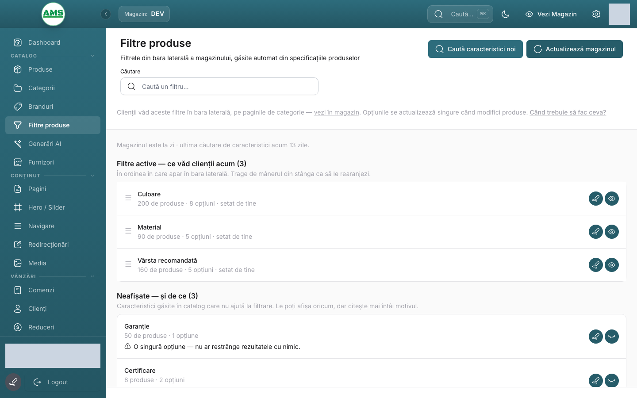Open Generări AI in sidebar

53,144
